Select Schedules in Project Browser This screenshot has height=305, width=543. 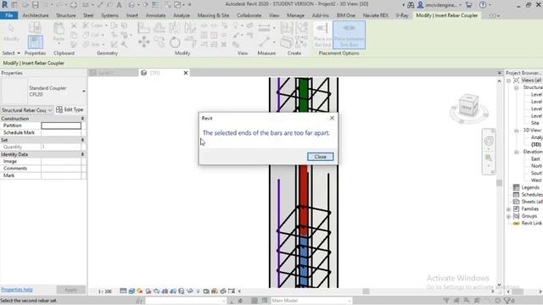click(x=532, y=195)
